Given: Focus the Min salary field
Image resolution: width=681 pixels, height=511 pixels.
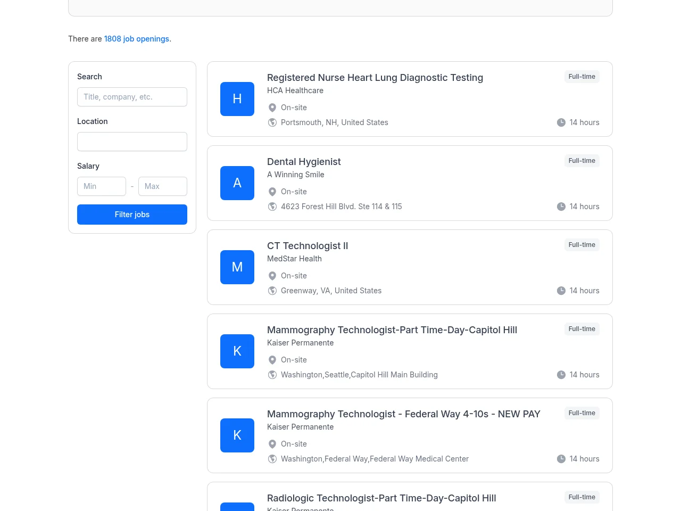Looking at the screenshot, I should 102,186.
